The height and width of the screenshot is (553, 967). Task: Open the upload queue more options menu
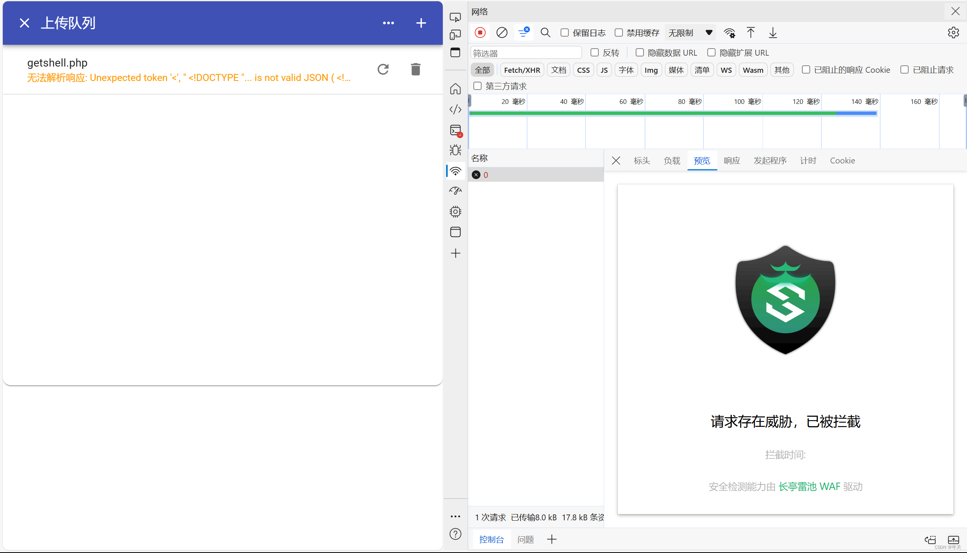coord(388,23)
